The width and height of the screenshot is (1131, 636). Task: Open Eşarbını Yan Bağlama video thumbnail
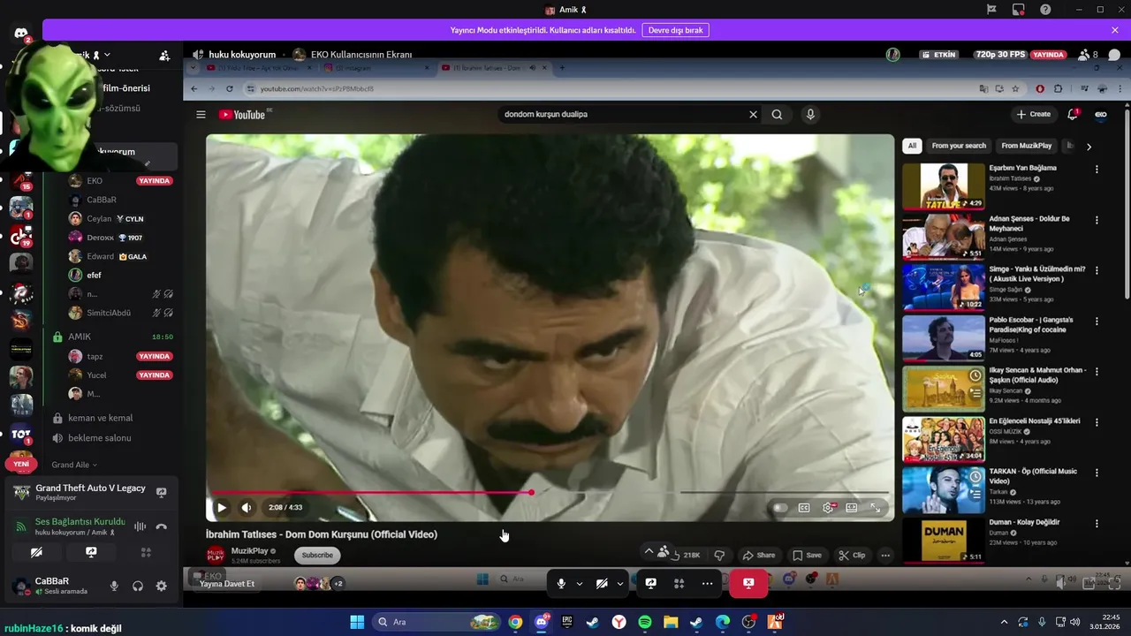point(943,186)
